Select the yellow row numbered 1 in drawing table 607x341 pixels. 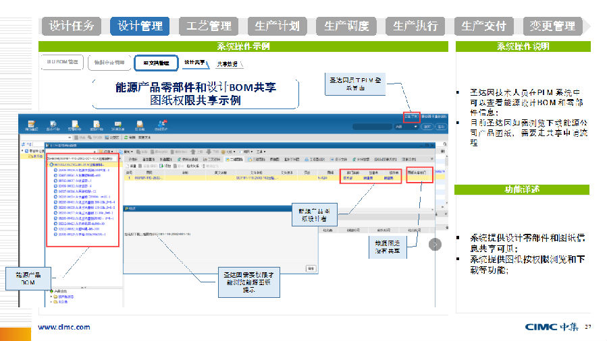280,178
